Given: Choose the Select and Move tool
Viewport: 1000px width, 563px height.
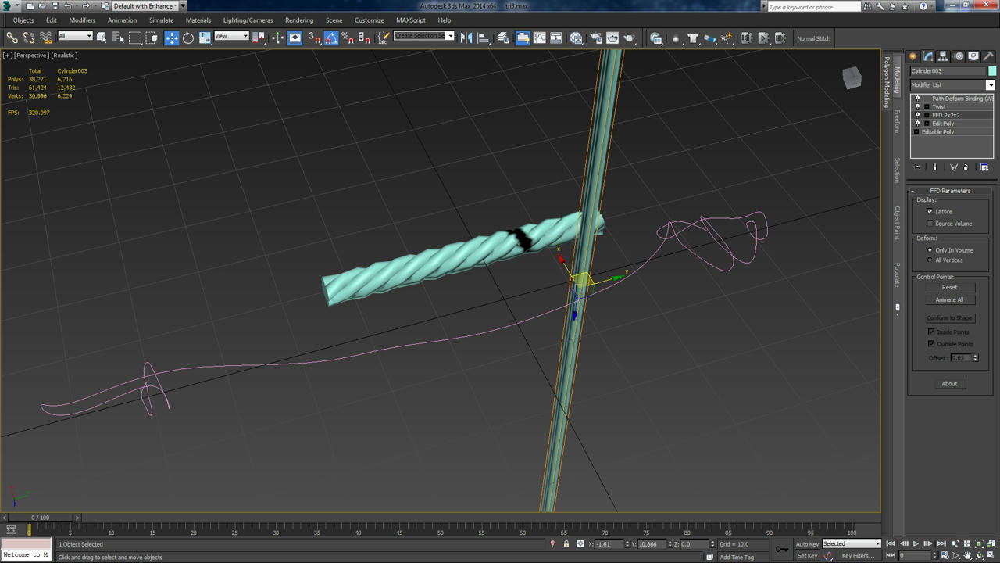Looking at the screenshot, I should [171, 38].
